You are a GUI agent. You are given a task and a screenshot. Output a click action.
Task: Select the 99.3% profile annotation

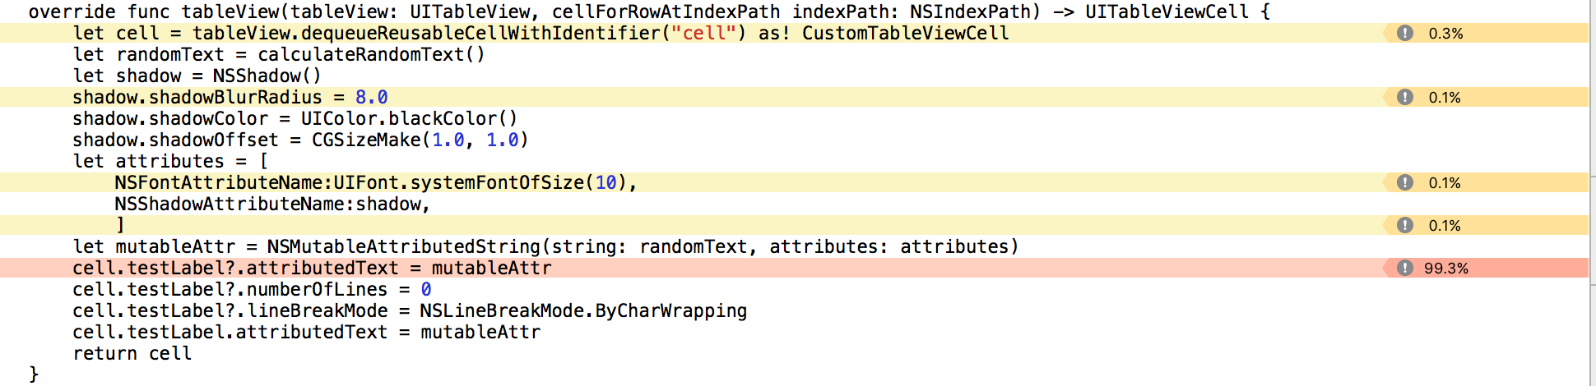pos(1486,268)
